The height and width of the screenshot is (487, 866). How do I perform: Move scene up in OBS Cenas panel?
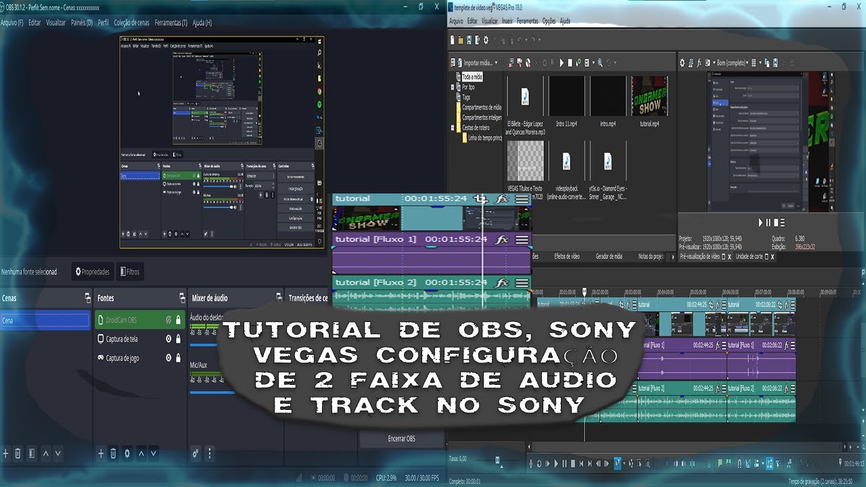click(45, 454)
